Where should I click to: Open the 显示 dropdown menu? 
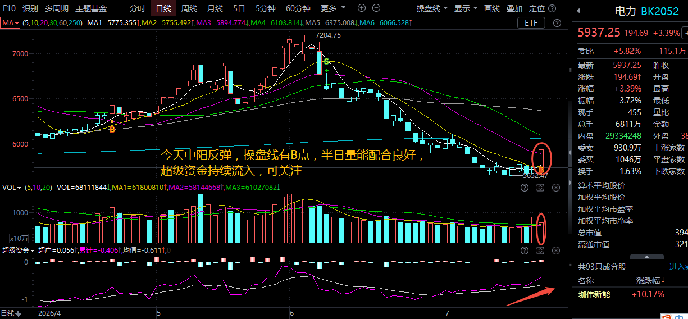(x=466, y=8)
